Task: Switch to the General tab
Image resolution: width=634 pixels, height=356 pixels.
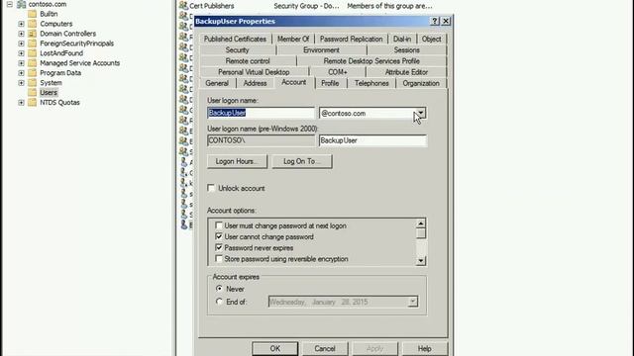Action: coord(217,83)
